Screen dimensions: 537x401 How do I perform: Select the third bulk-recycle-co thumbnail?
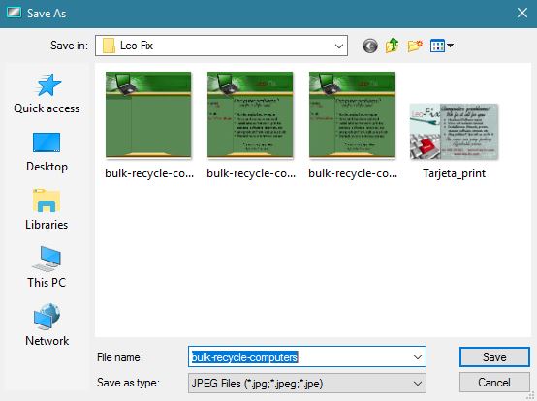pyautogui.click(x=352, y=125)
